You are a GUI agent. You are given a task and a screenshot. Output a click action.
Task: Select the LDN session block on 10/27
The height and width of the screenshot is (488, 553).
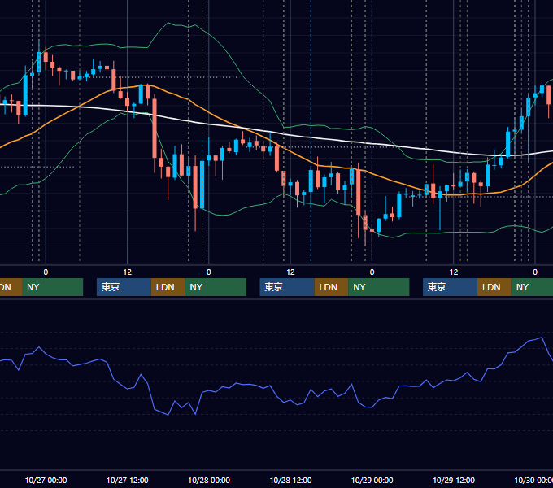click(168, 287)
